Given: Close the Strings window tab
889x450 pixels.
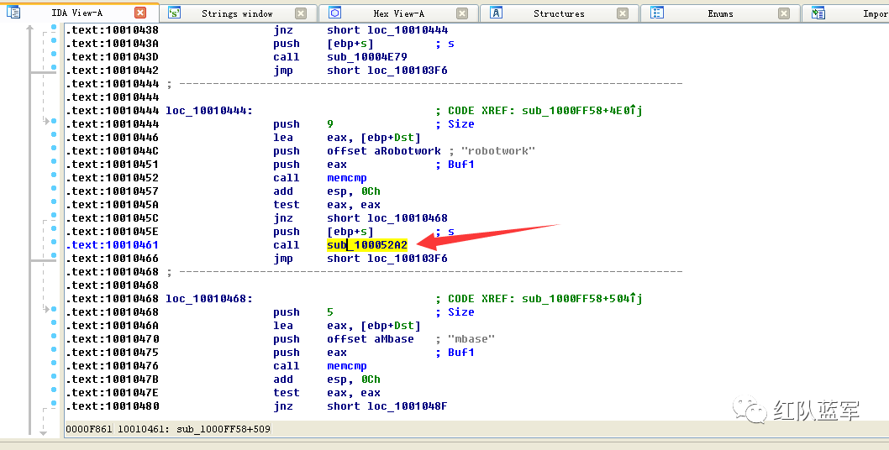Looking at the screenshot, I should [x=301, y=13].
